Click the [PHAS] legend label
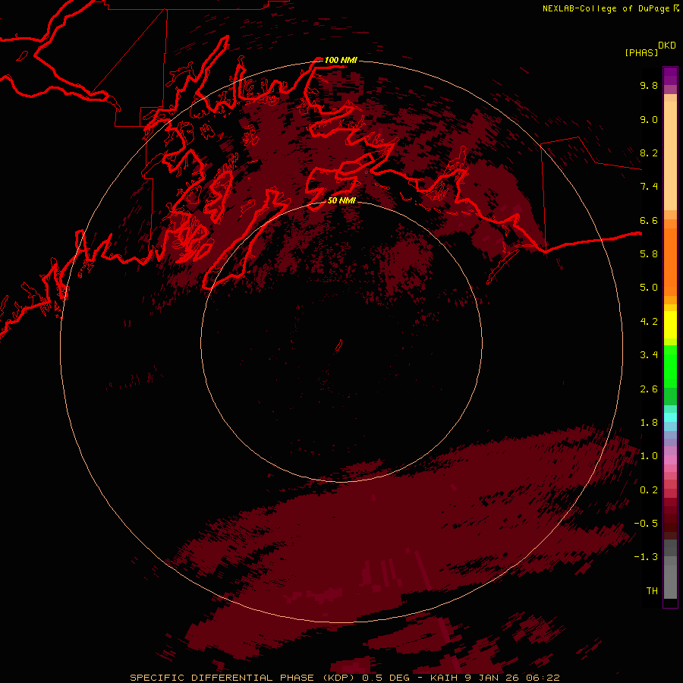The height and width of the screenshot is (683, 683). coord(641,52)
